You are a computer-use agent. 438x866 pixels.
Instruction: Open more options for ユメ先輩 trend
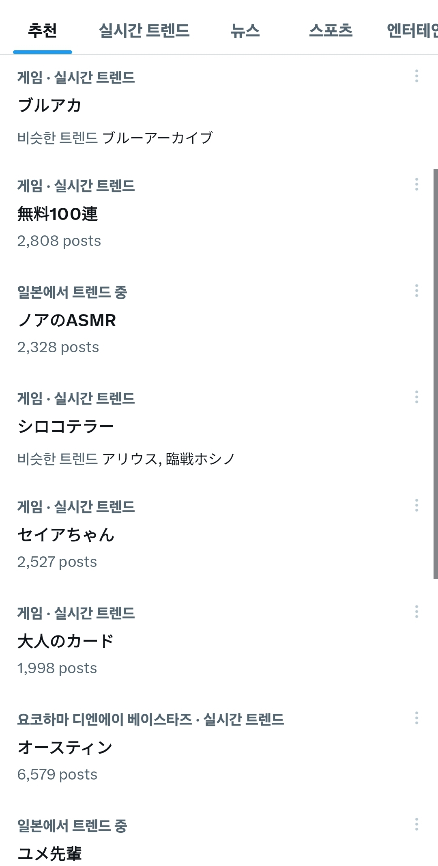point(417,824)
